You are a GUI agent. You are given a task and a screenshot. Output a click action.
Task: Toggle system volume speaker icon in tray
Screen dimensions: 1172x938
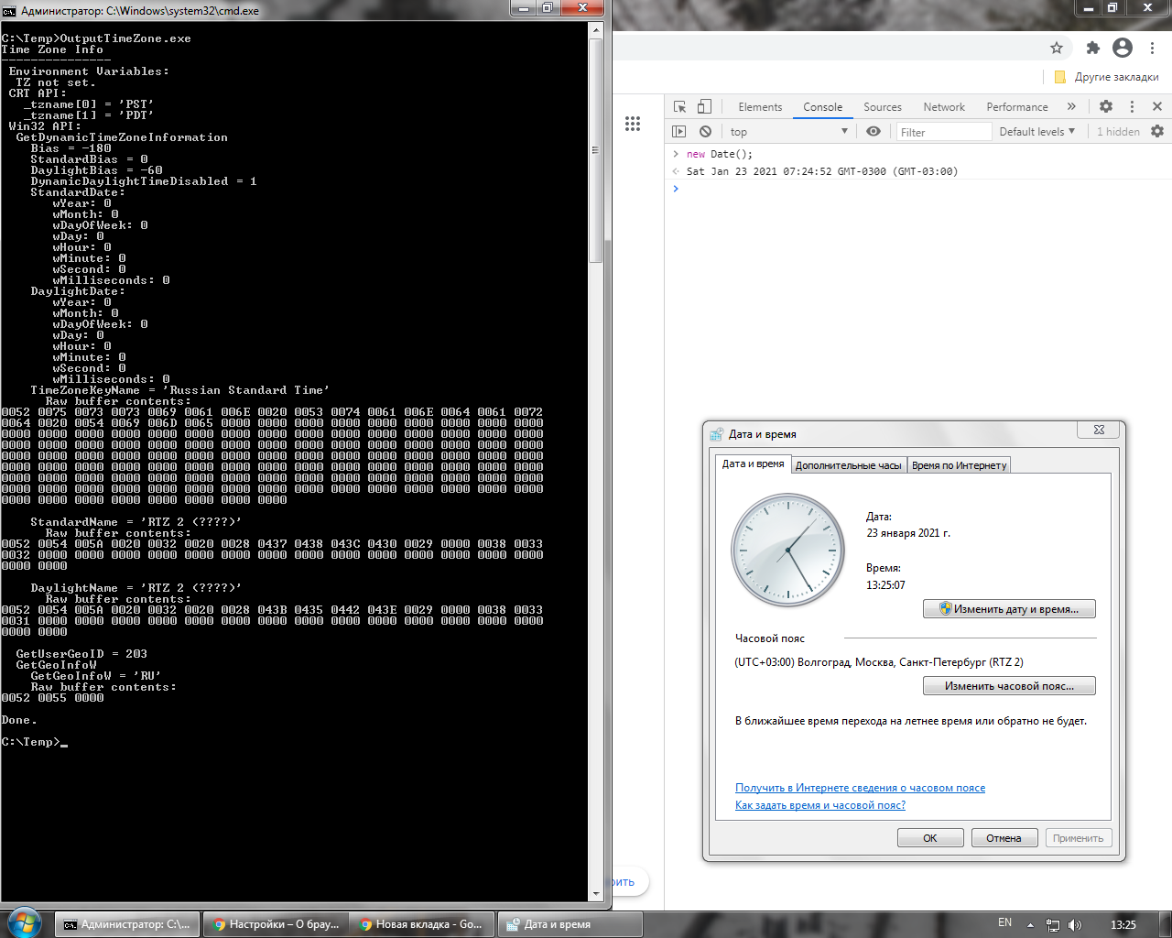point(1075,924)
